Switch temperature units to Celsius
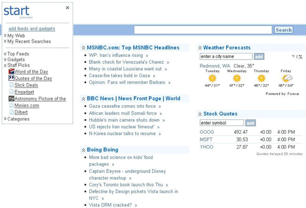This screenshot has width=306, height=208. click(300, 56)
